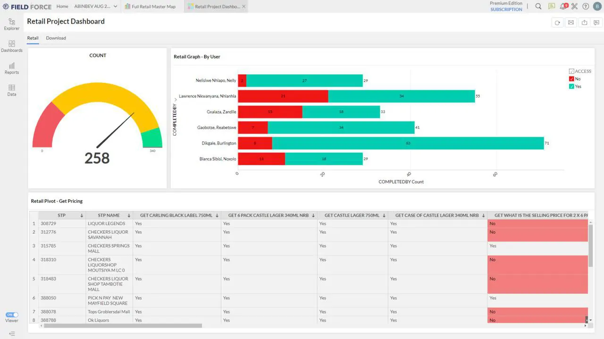Click the Retail Graph - By User title
The image size is (604, 339).
(x=197, y=56)
